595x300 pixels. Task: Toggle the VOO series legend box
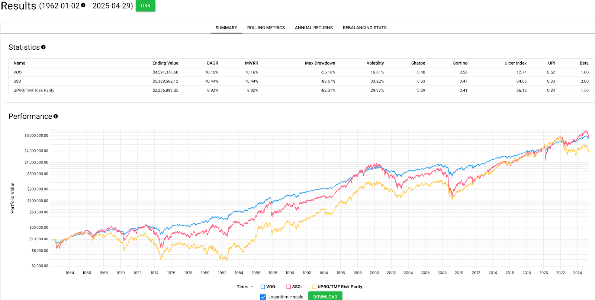tap(263, 287)
